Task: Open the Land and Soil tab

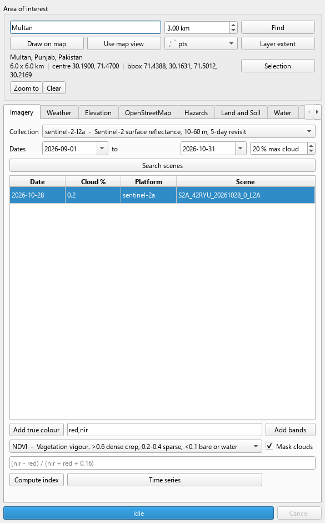Action: [241, 113]
